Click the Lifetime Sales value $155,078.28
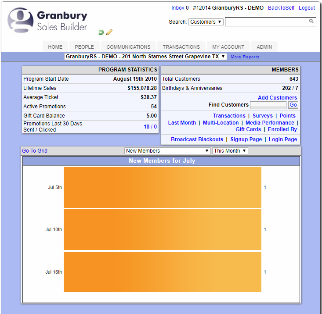322x314 pixels. click(x=142, y=88)
